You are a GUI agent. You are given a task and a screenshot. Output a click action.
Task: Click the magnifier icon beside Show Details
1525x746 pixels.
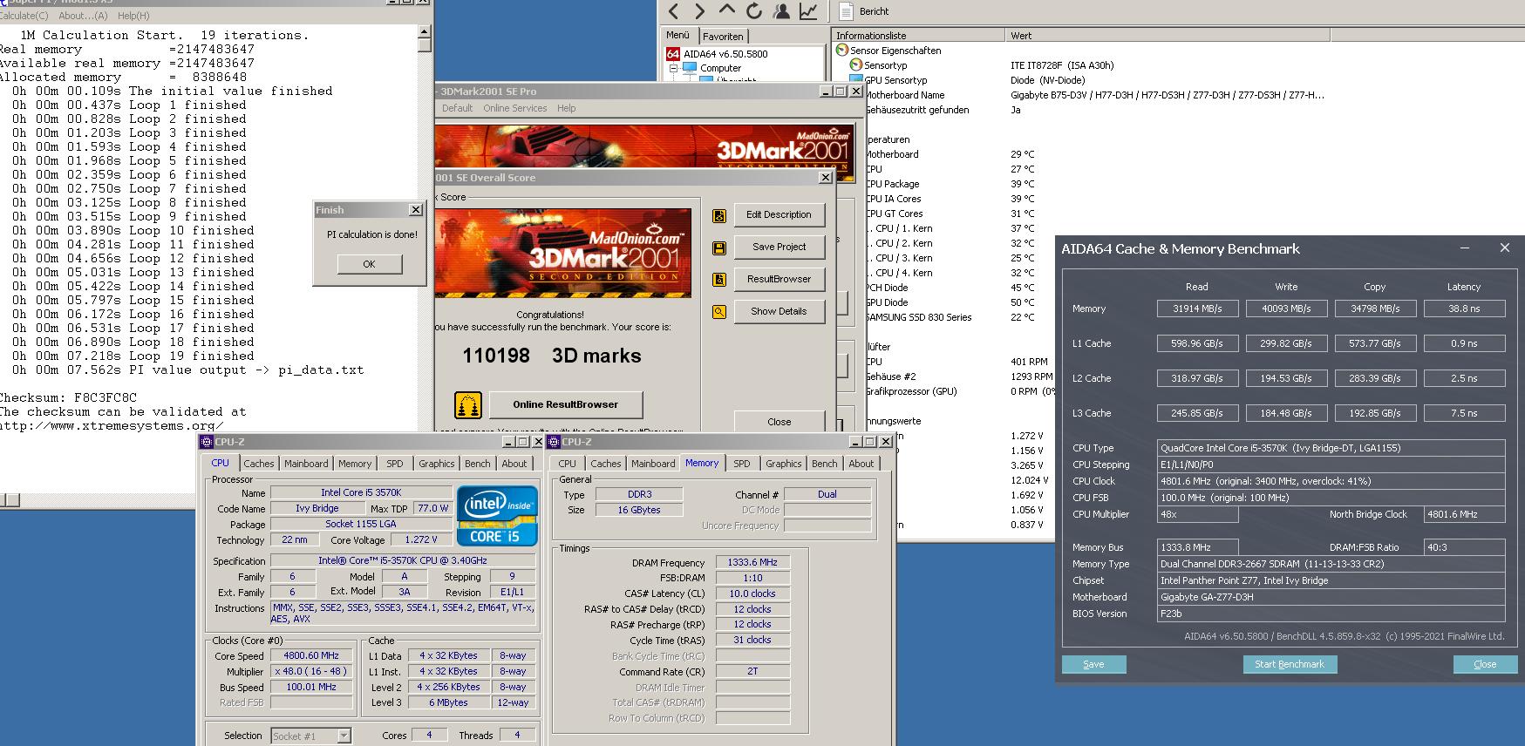[x=719, y=312]
